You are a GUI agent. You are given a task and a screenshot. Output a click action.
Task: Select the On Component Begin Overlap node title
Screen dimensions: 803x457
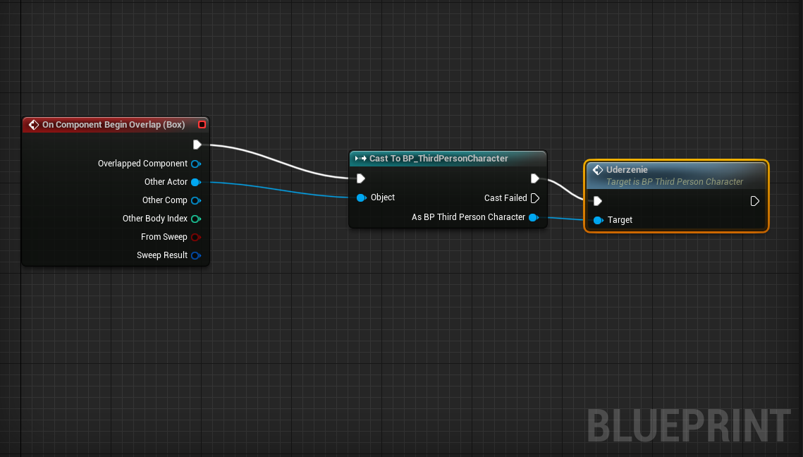click(114, 125)
